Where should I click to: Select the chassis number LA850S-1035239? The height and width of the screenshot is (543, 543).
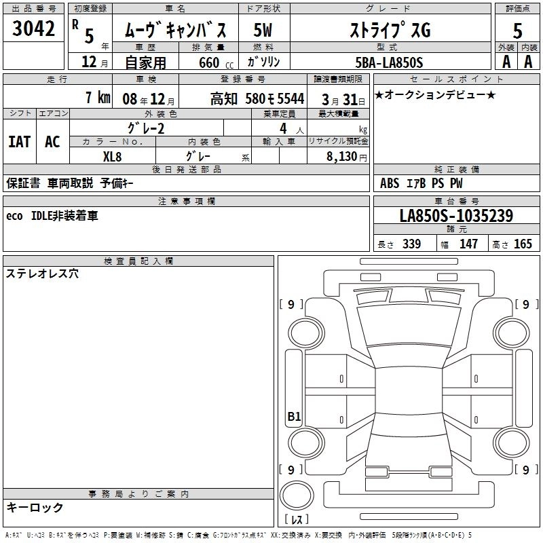456,217
